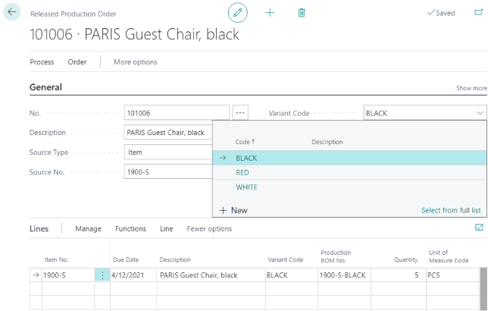Open the Line menu

[x=167, y=229]
